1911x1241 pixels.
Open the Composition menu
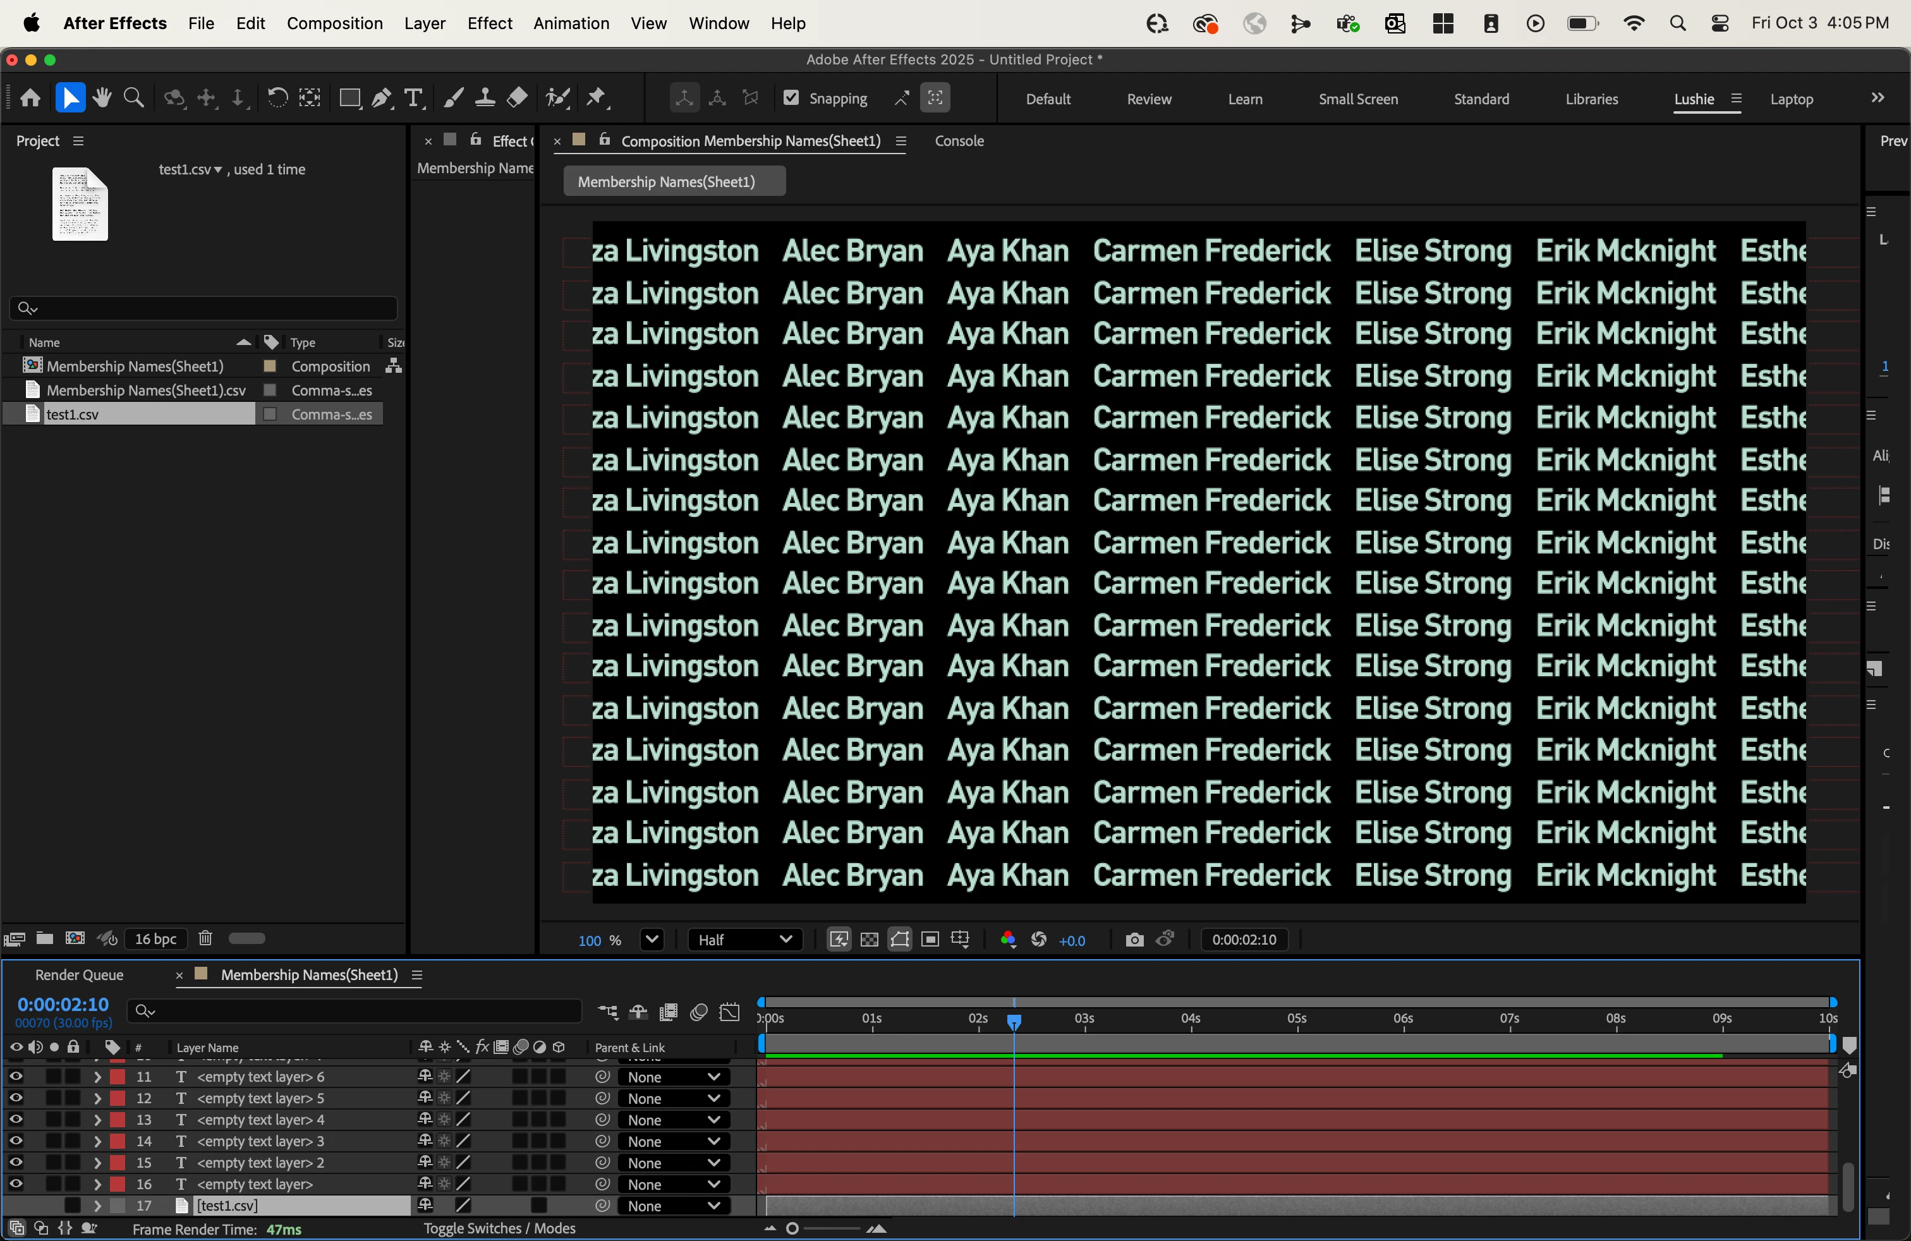(334, 23)
